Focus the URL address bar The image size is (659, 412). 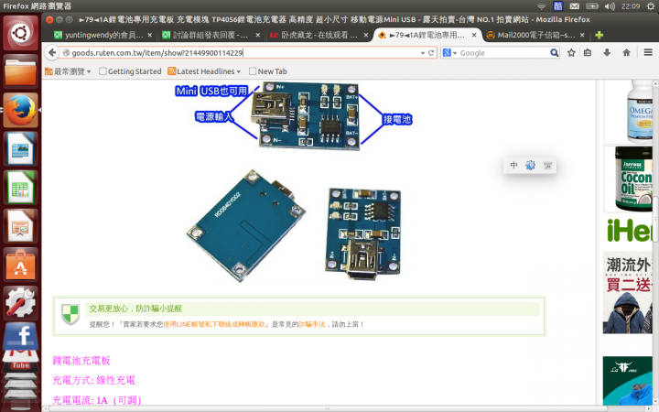(x=242, y=53)
